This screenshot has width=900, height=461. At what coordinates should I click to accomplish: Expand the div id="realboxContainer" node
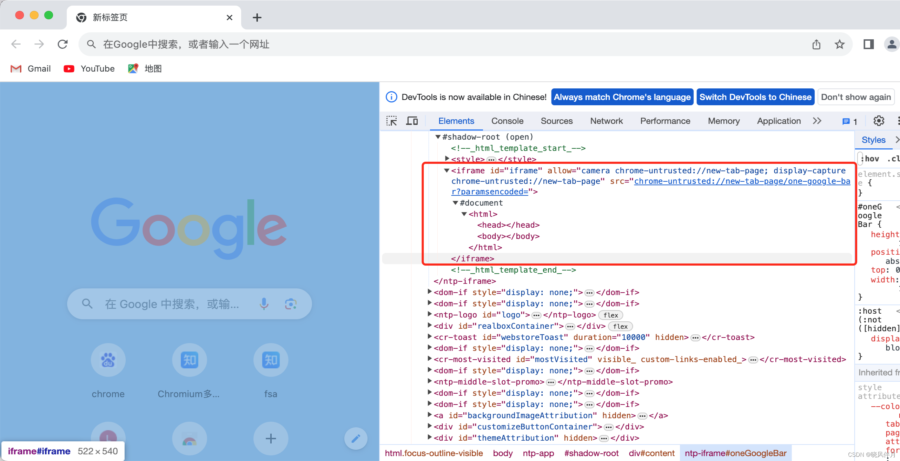(429, 325)
